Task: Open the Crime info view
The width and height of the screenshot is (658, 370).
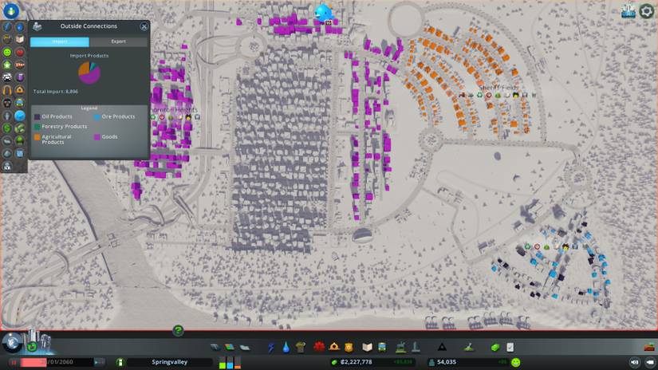Action: (7, 103)
